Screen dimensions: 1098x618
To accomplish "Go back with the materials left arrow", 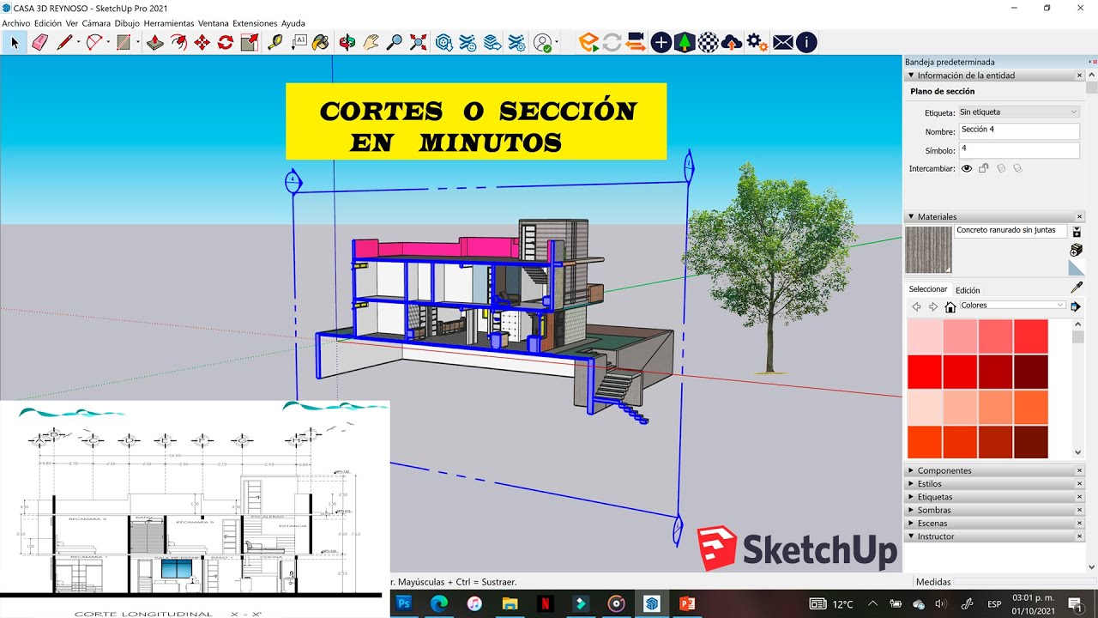I will coord(916,306).
